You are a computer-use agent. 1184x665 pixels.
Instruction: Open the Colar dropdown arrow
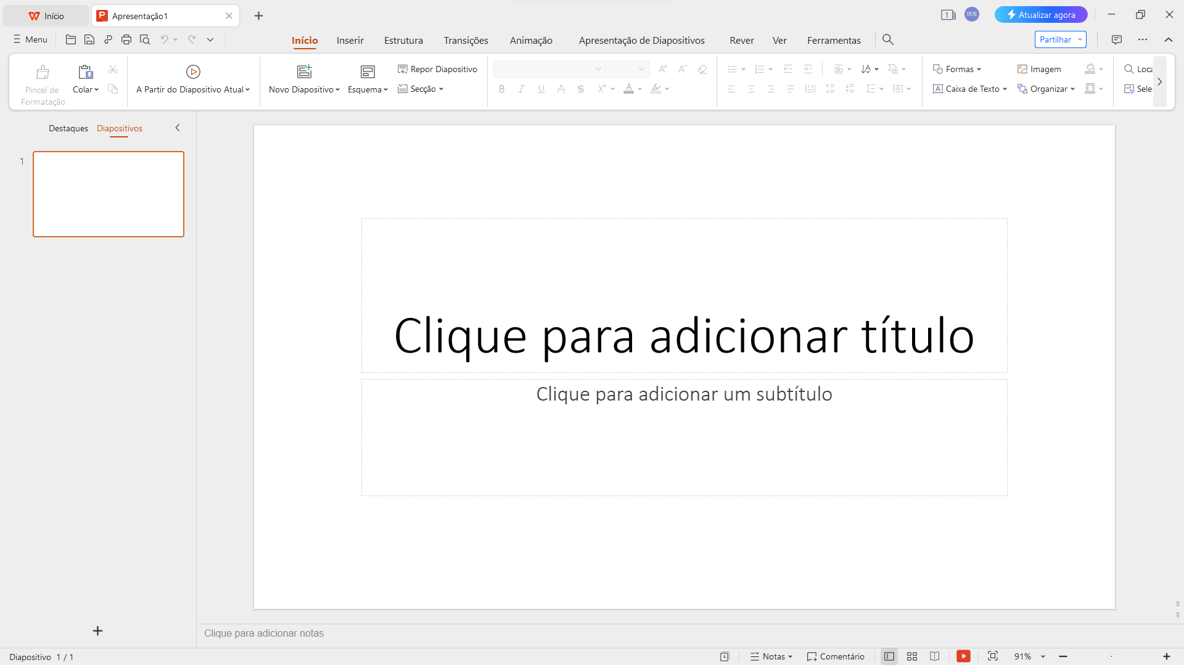coord(96,89)
